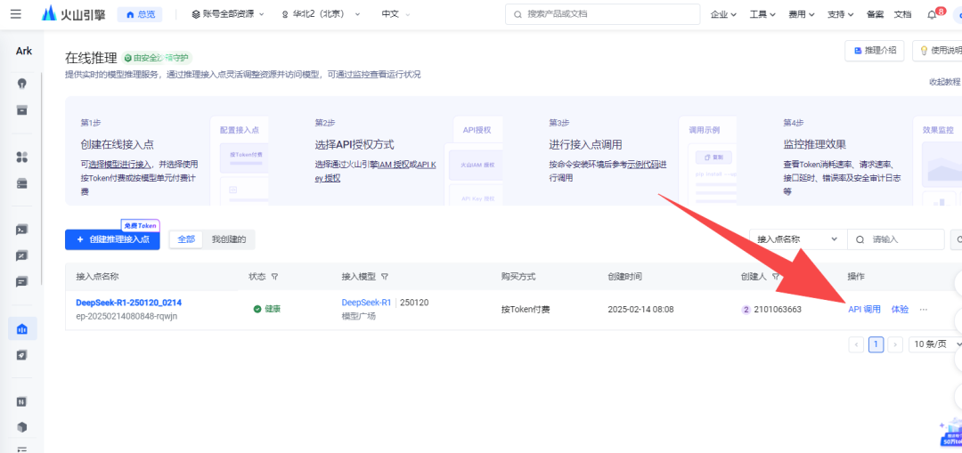Open the hamburger navigation menu
962x453 pixels.
coord(16,14)
